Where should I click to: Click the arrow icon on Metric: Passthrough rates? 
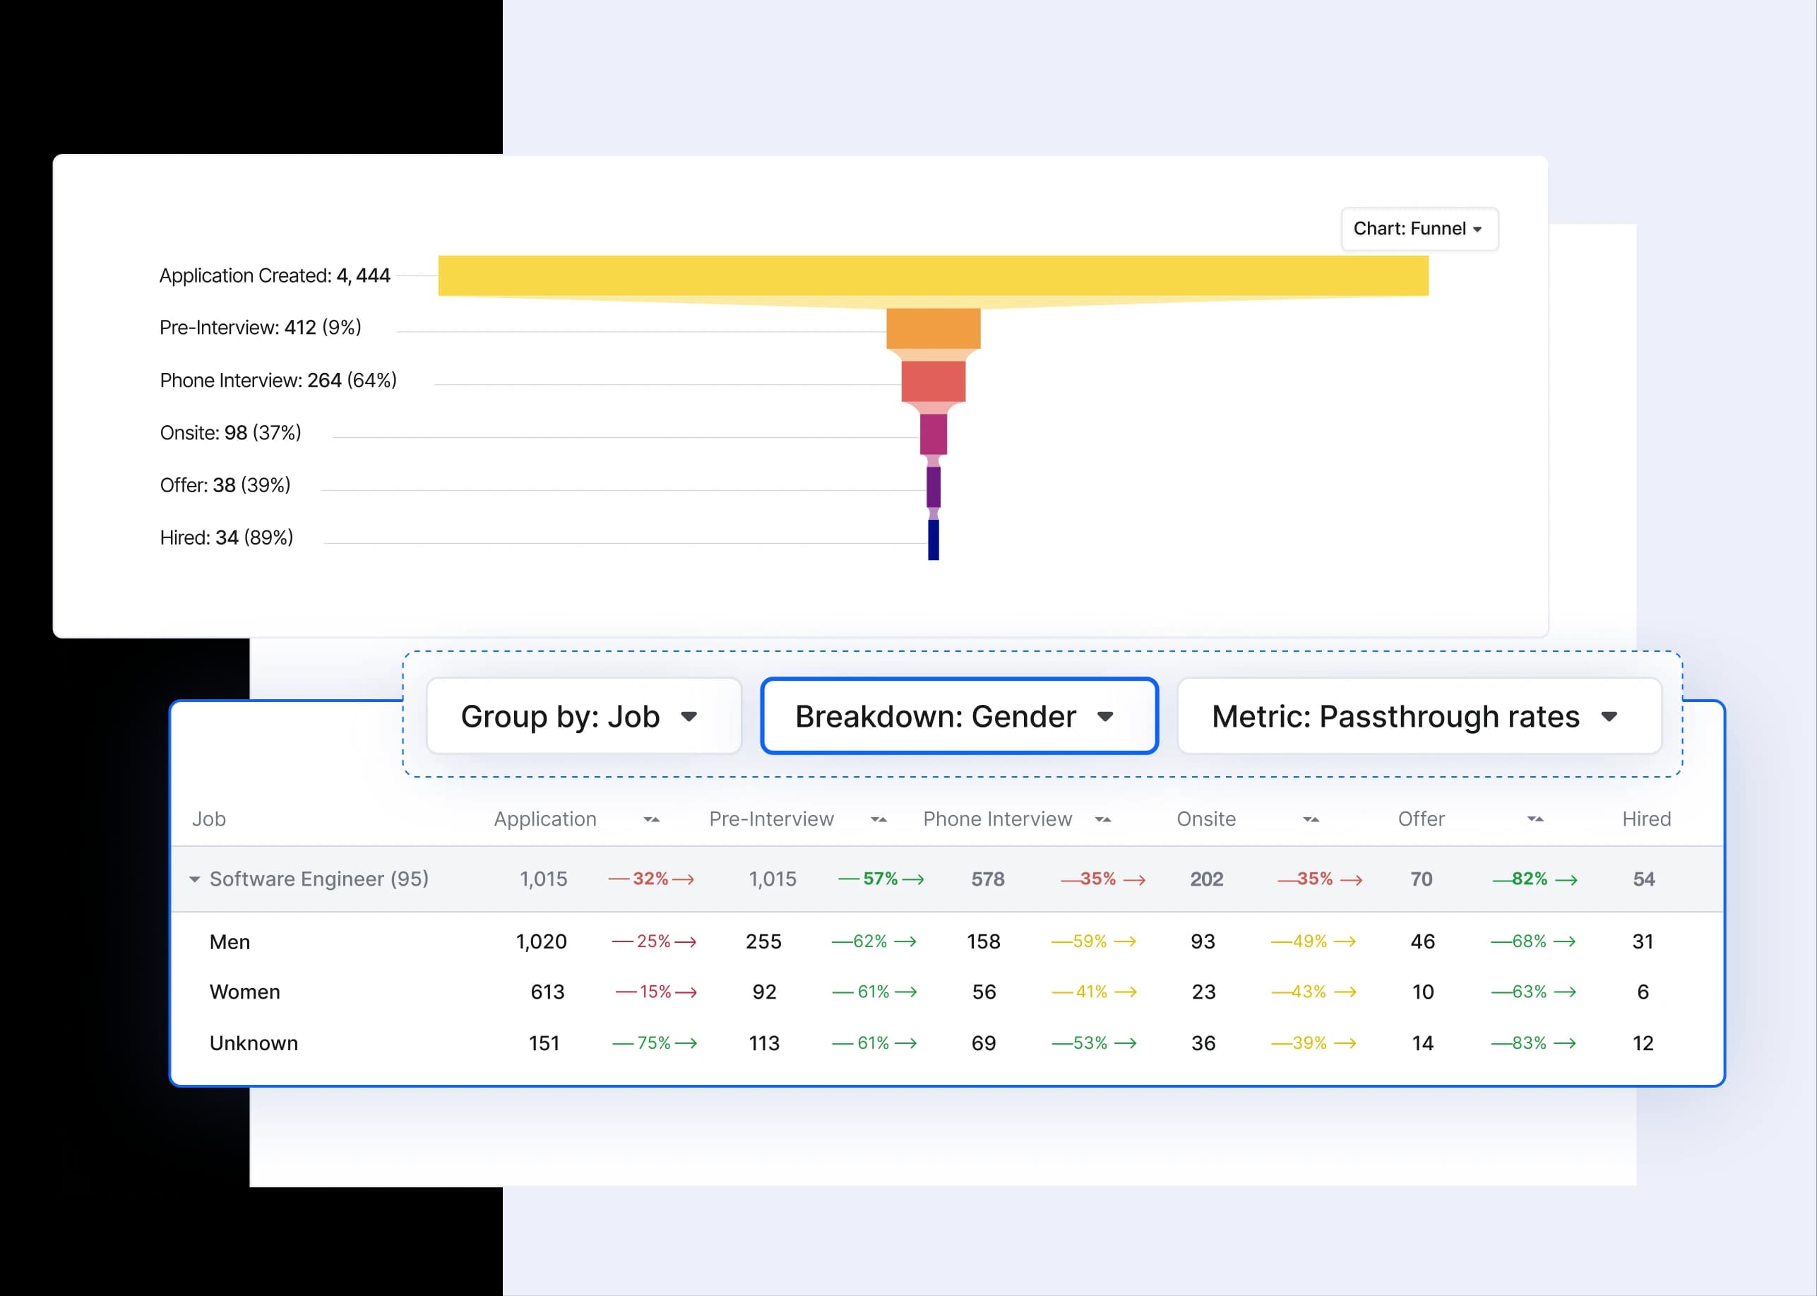pos(1610,717)
